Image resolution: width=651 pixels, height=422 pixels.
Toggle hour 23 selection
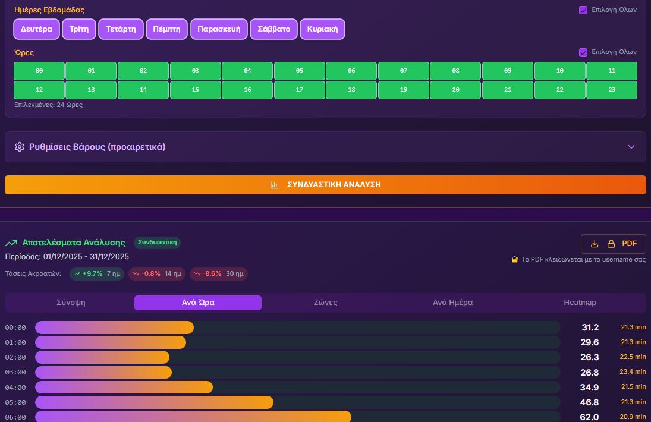pyautogui.click(x=612, y=90)
